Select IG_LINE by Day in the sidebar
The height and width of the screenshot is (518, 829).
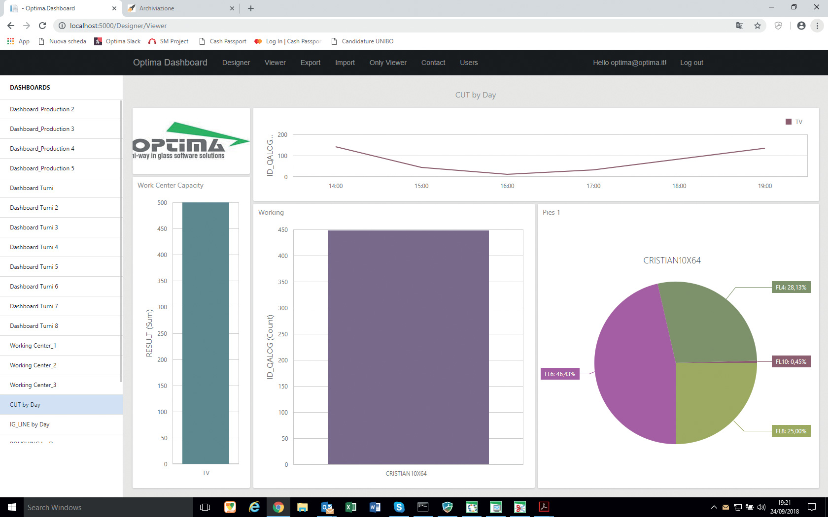pyautogui.click(x=61, y=424)
